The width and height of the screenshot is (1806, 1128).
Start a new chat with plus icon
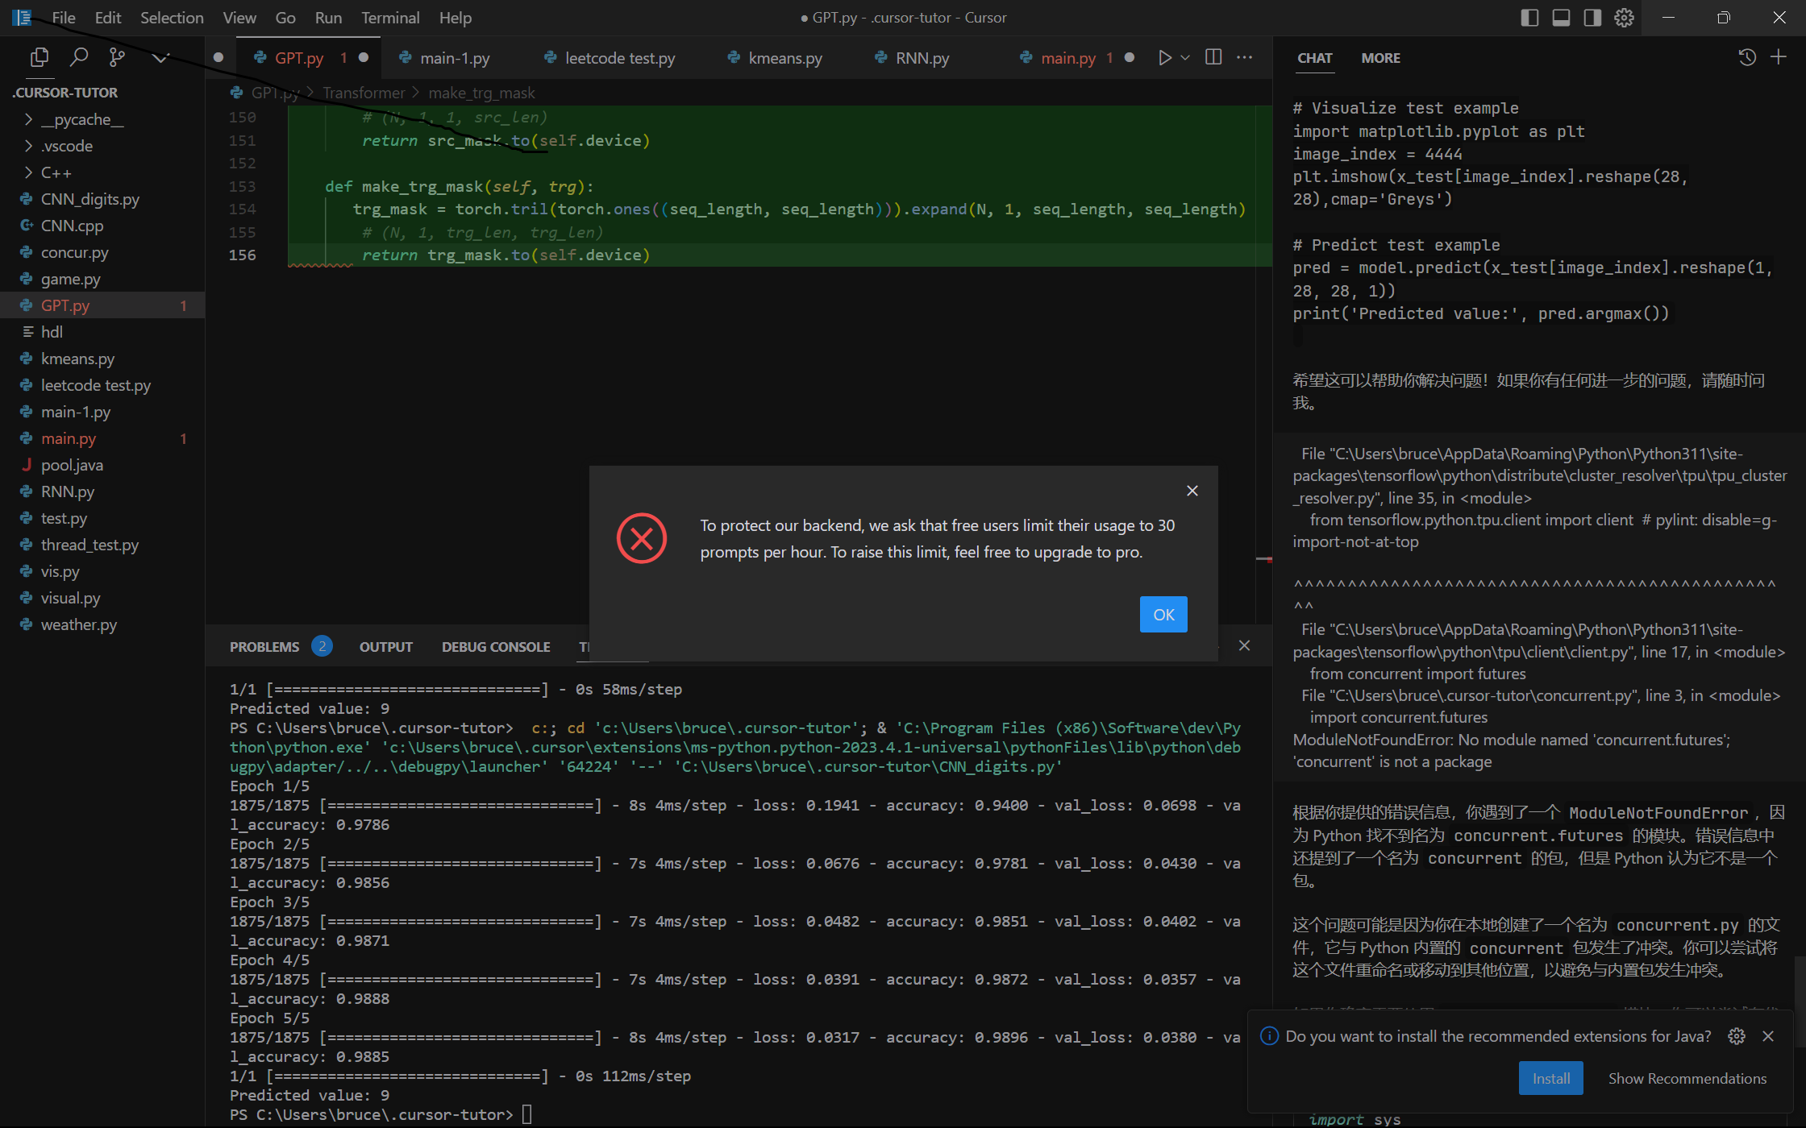[1779, 57]
